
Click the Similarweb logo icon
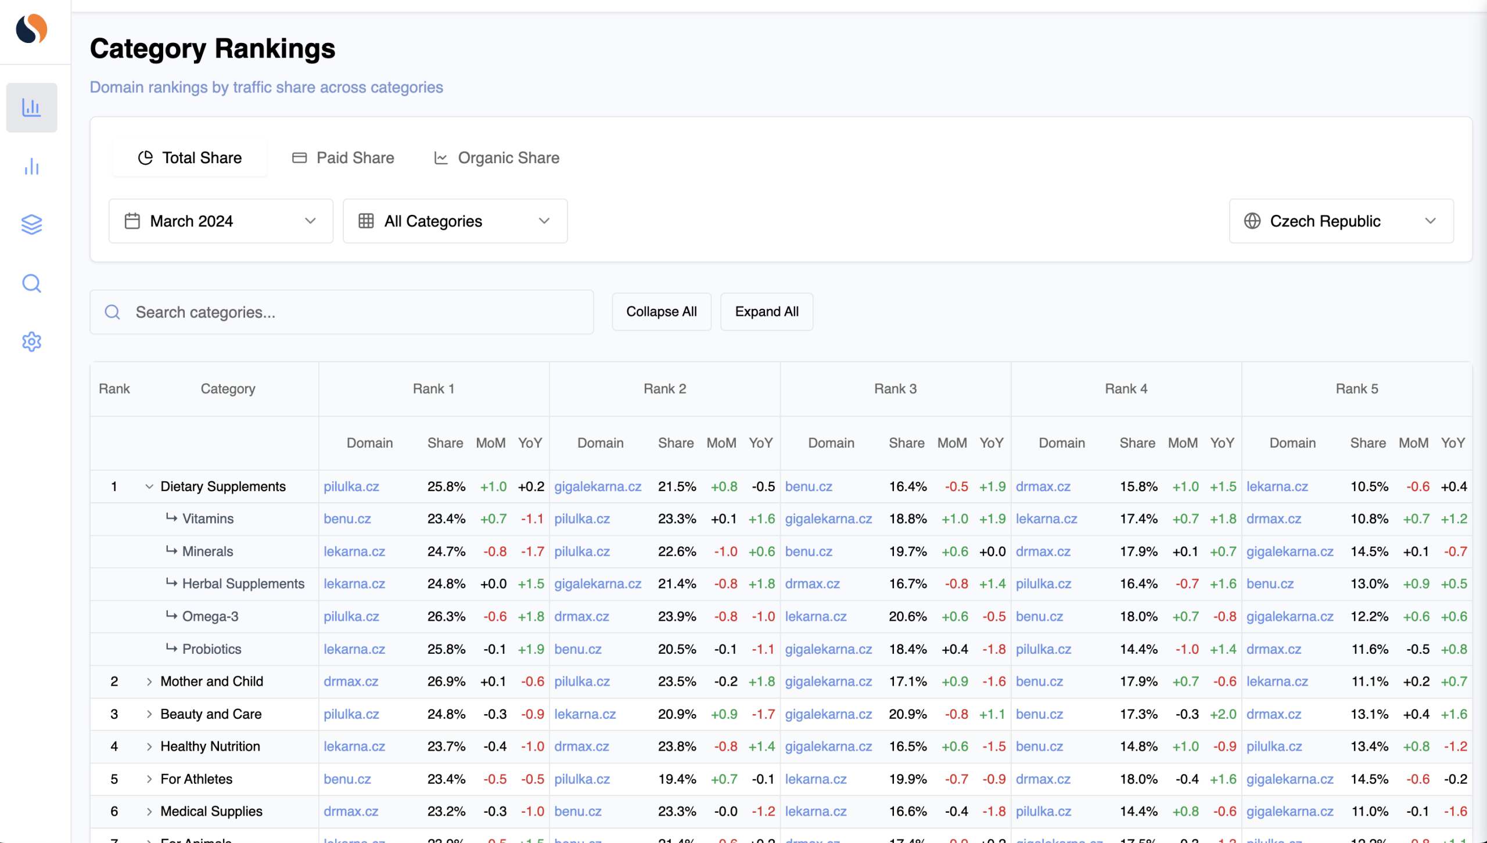click(31, 29)
